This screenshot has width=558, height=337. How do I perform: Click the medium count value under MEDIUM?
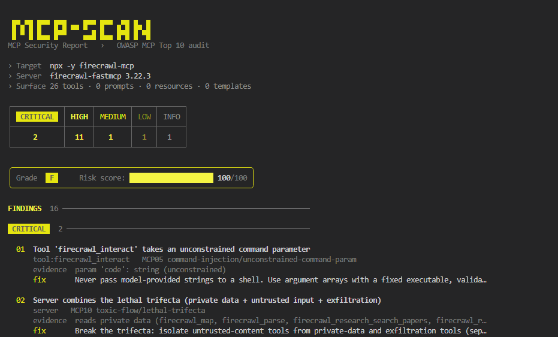(x=111, y=137)
